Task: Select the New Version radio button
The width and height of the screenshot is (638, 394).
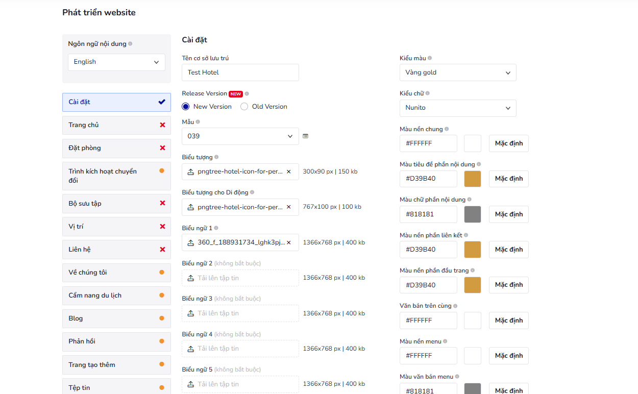Action: [x=186, y=107]
